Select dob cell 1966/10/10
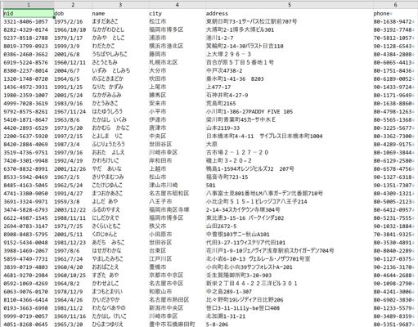418x327 pixels. (x=73, y=29)
